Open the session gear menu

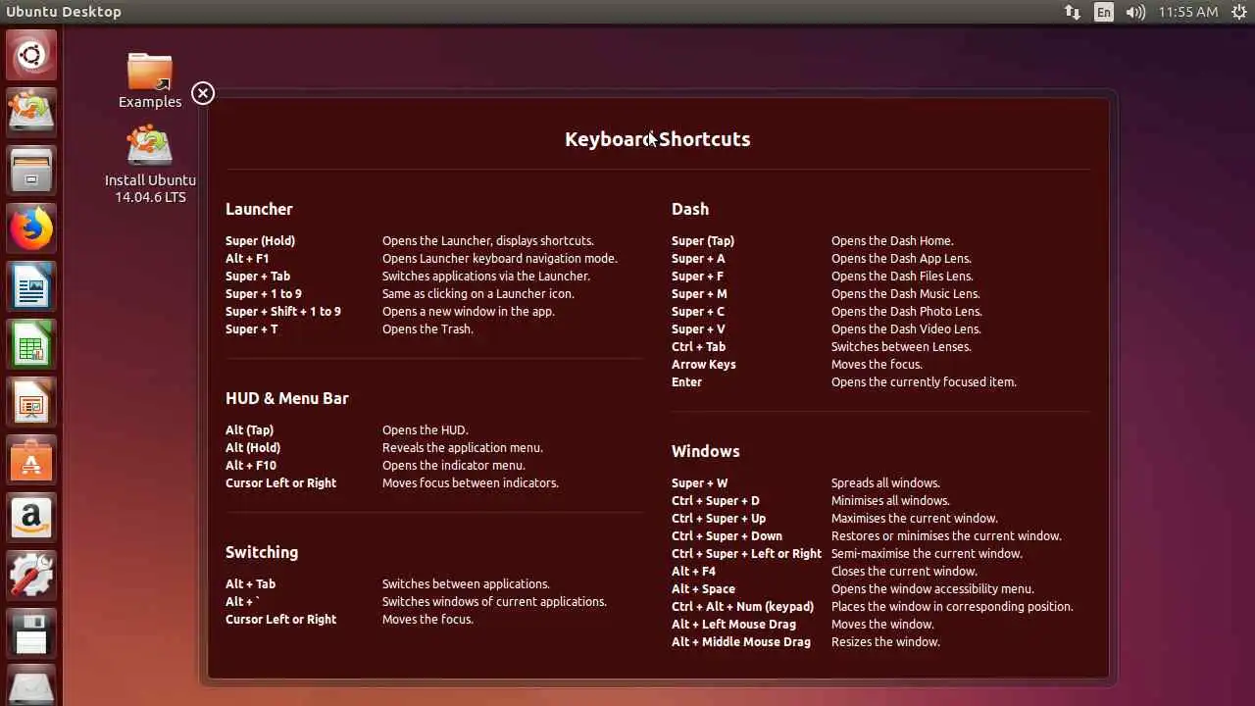click(x=1238, y=12)
